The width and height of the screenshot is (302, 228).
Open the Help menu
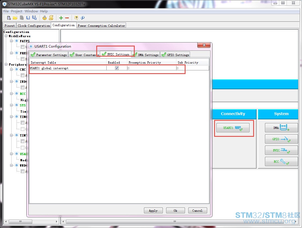pos(44,11)
